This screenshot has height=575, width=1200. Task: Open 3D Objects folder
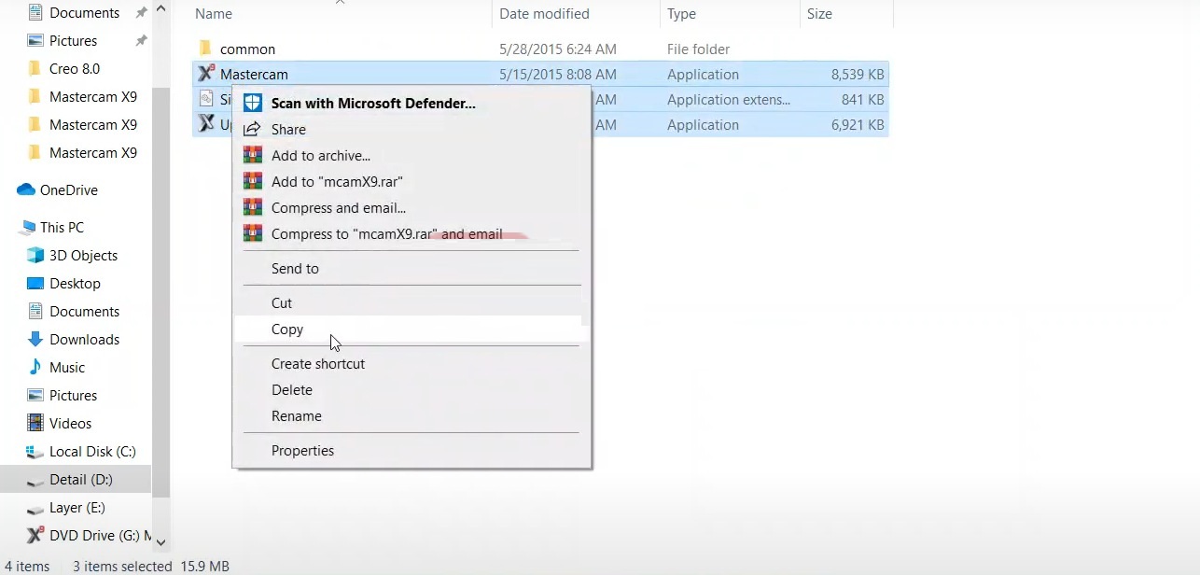click(83, 256)
